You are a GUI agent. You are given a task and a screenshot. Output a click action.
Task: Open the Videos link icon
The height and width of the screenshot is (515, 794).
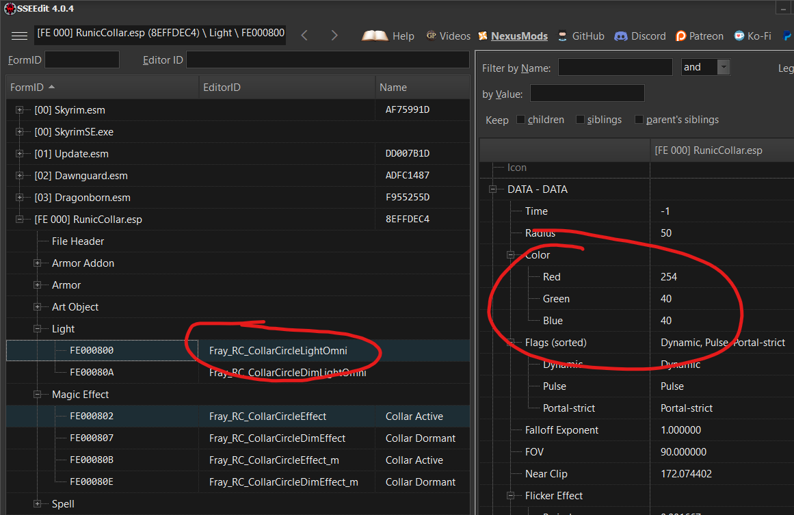(432, 36)
